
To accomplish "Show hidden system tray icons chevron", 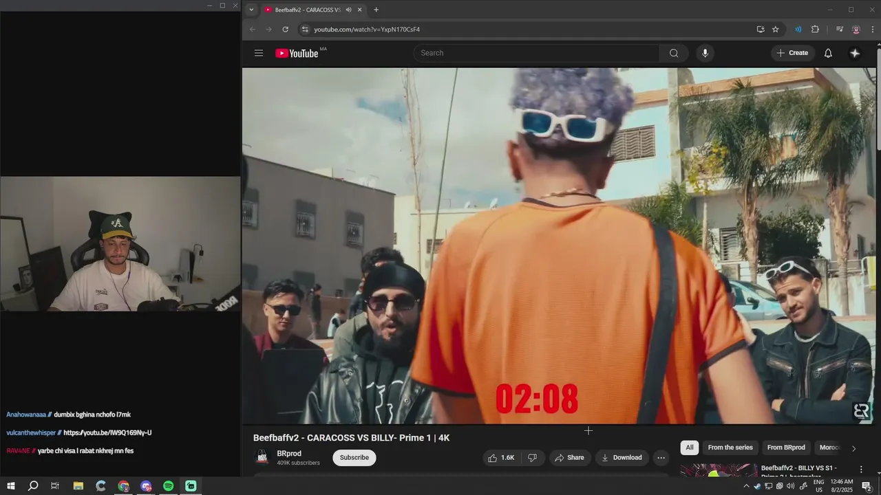I will tap(746, 486).
